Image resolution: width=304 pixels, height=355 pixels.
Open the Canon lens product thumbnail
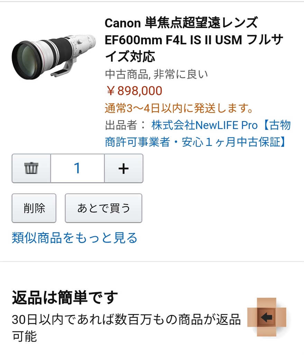pyautogui.click(x=54, y=57)
